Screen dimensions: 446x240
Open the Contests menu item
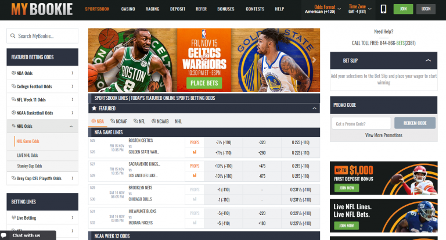(x=255, y=9)
